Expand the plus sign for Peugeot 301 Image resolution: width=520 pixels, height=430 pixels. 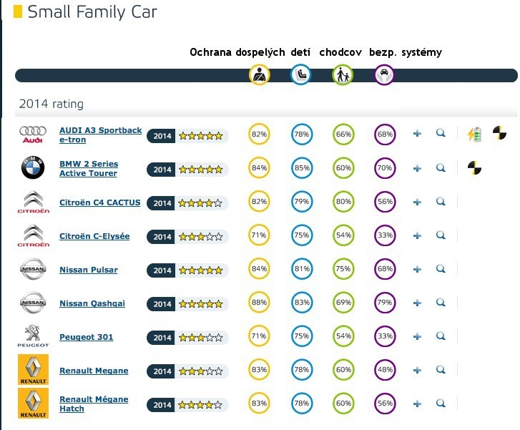coord(417,337)
